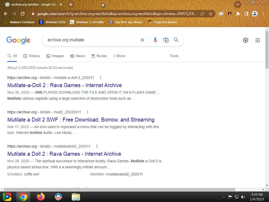The width and height of the screenshot is (269, 202).
Task: Select the Identifier: mutilateadoll2_202011 text
Action: coord(116,174)
